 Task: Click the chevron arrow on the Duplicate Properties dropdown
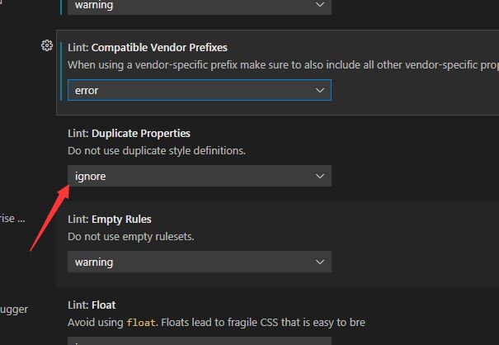(x=320, y=176)
